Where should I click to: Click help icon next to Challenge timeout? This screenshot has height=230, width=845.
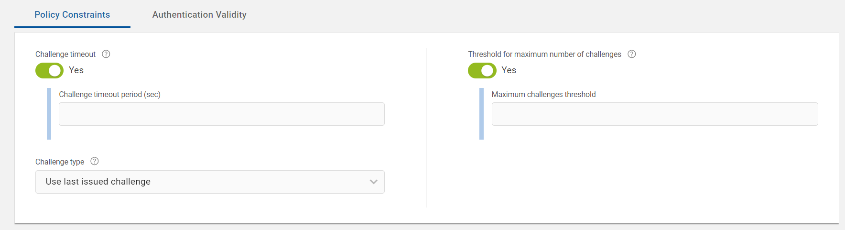pos(106,54)
